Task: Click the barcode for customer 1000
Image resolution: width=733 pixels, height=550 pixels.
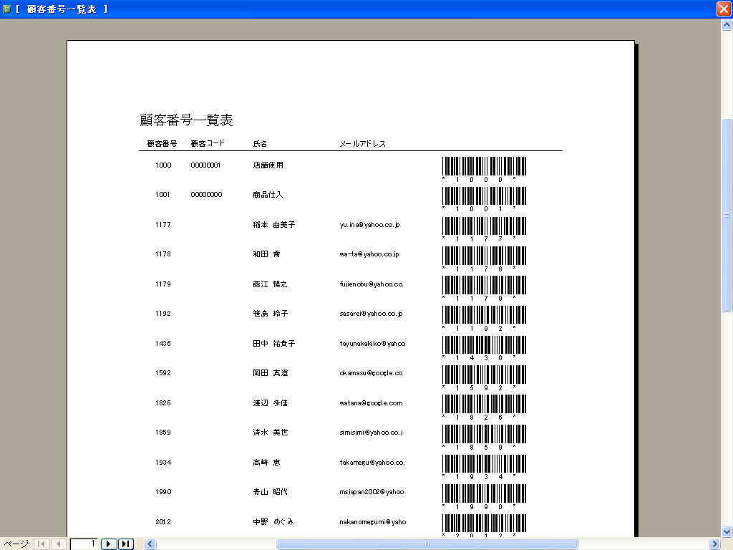Action: [x=485, y=169]
